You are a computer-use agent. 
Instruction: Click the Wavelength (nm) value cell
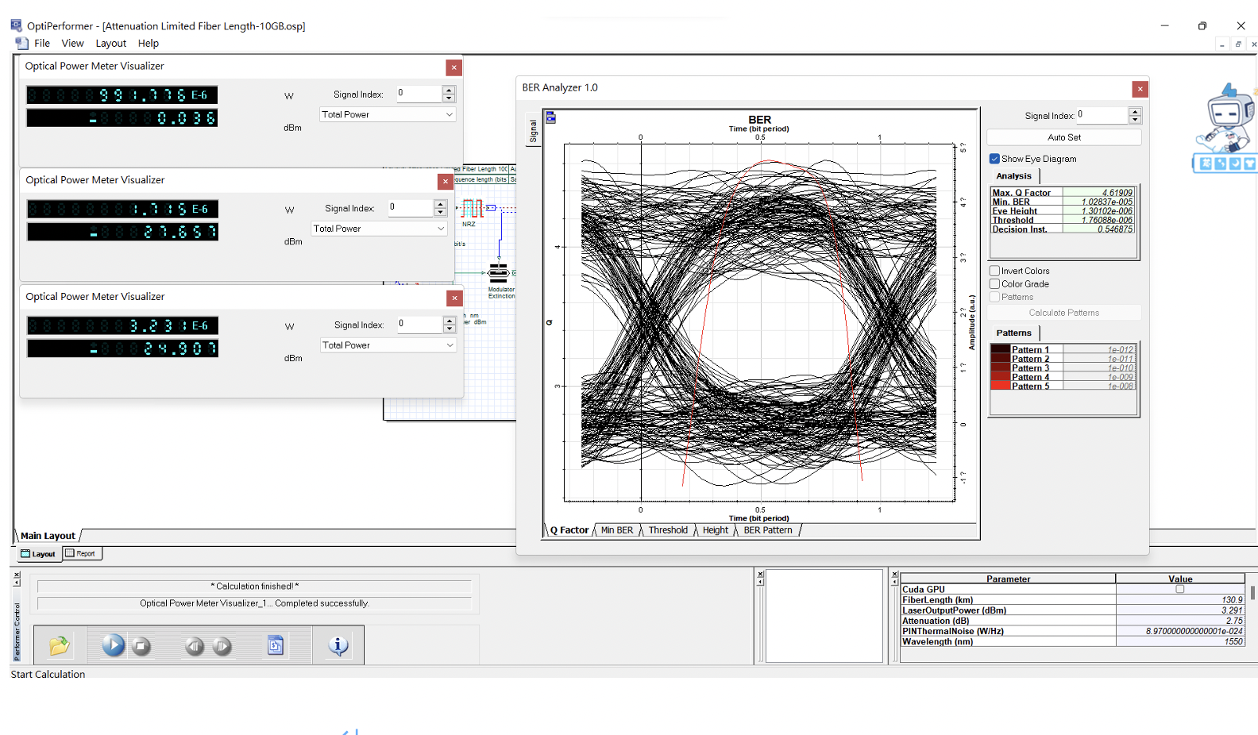click(1180, 641)
